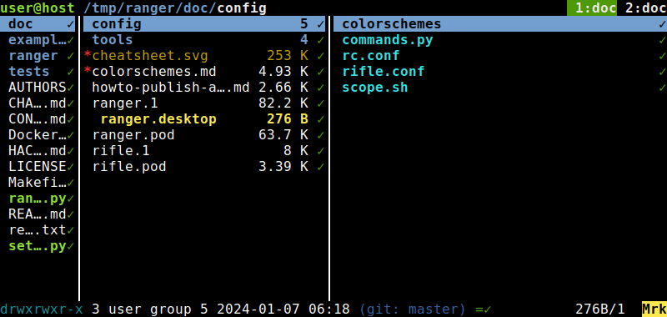
Task: Switch to tab 1:doc
Action: pyautogui.click(x=592, y=8)
